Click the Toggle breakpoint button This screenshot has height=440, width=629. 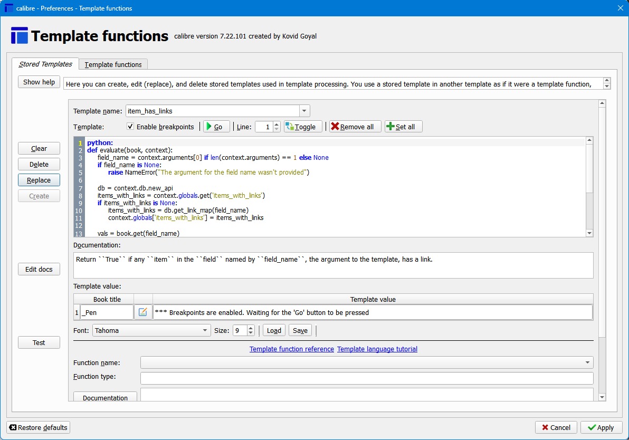[x=303, y=127]
